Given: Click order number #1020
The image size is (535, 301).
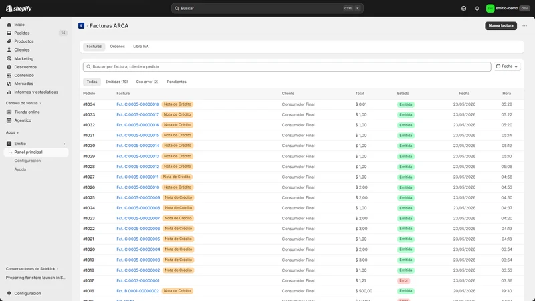Looking at the screenshot, I should click(x=89, y=249).
